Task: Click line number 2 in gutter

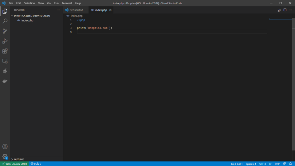Action: pos(71,24)
